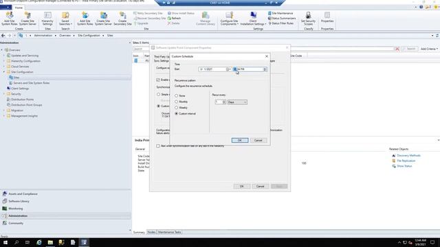Open Discovery Methods related object link
Image resolution: width=440 pixels, height=247 pixels.
[408, 156]
